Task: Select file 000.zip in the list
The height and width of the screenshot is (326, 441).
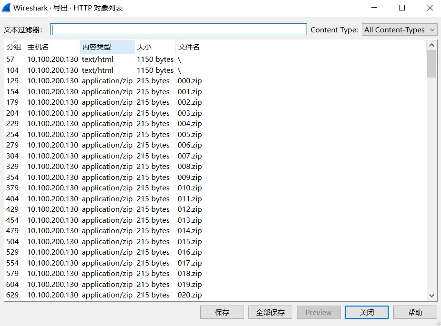Action: (190, 81)
